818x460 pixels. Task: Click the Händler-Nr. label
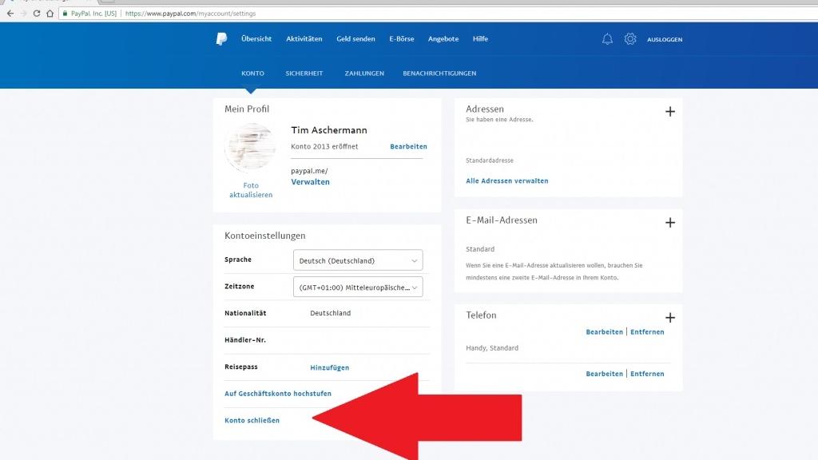click(245, 340)
